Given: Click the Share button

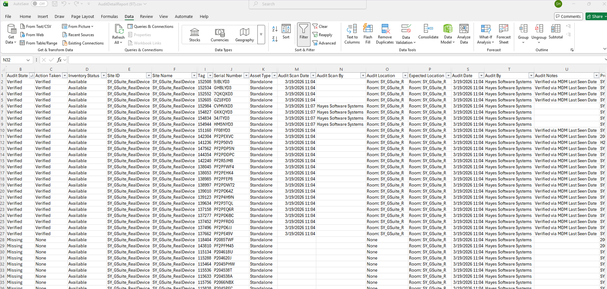Looking at the screenshot, I should (x=596, y=16).
